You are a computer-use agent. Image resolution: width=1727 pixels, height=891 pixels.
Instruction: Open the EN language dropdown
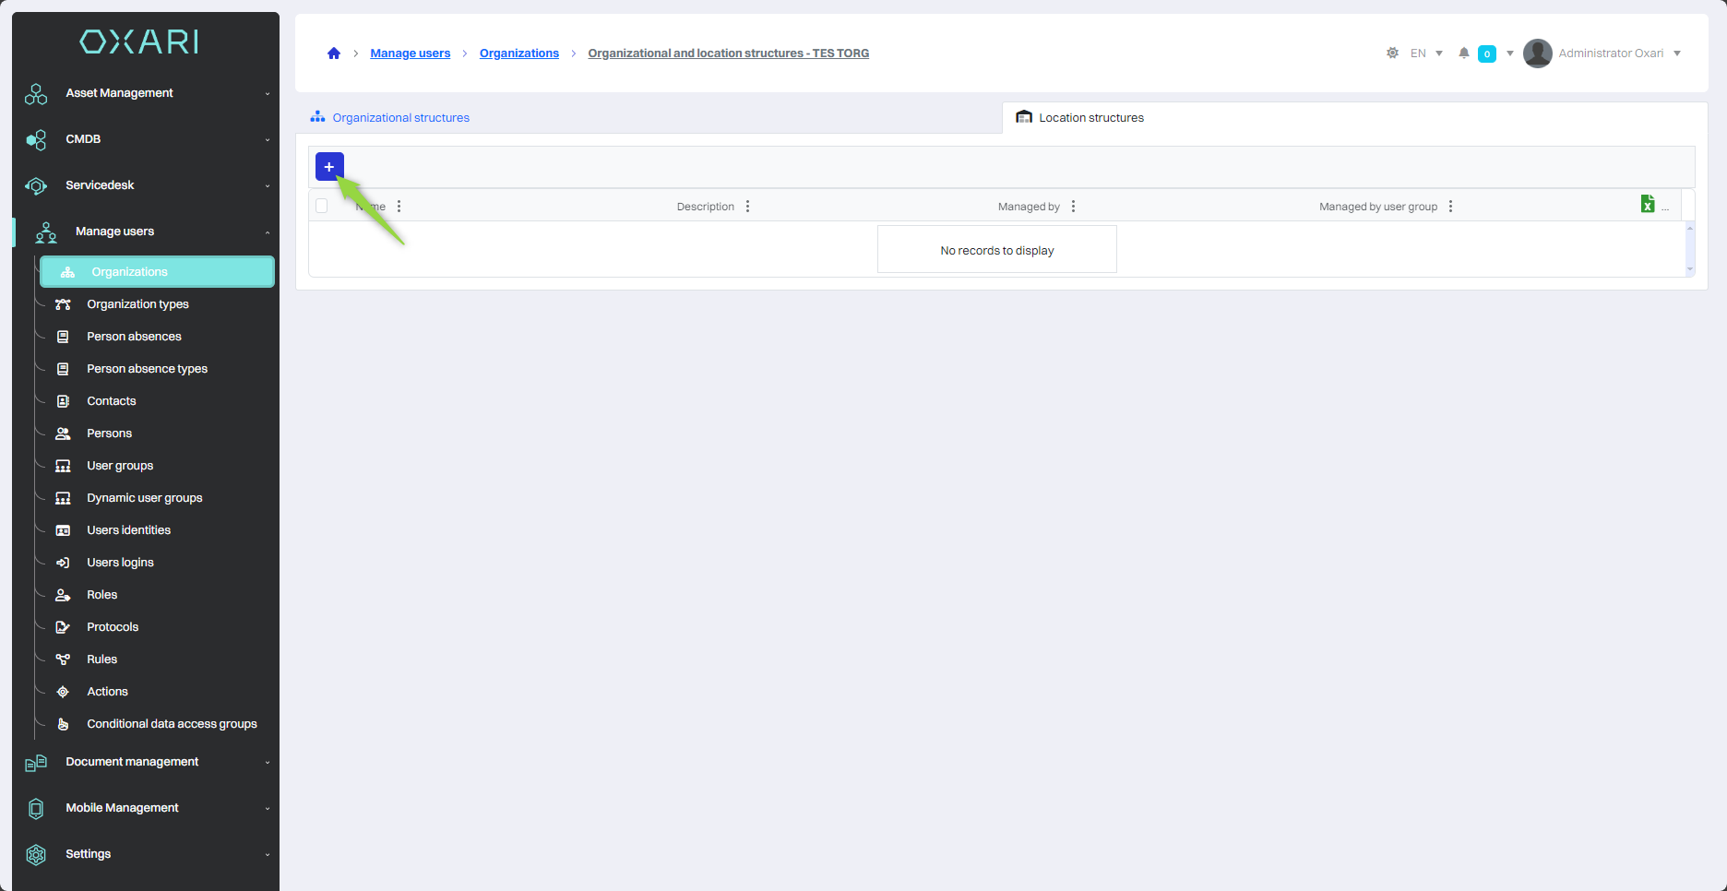[1426, 53]
